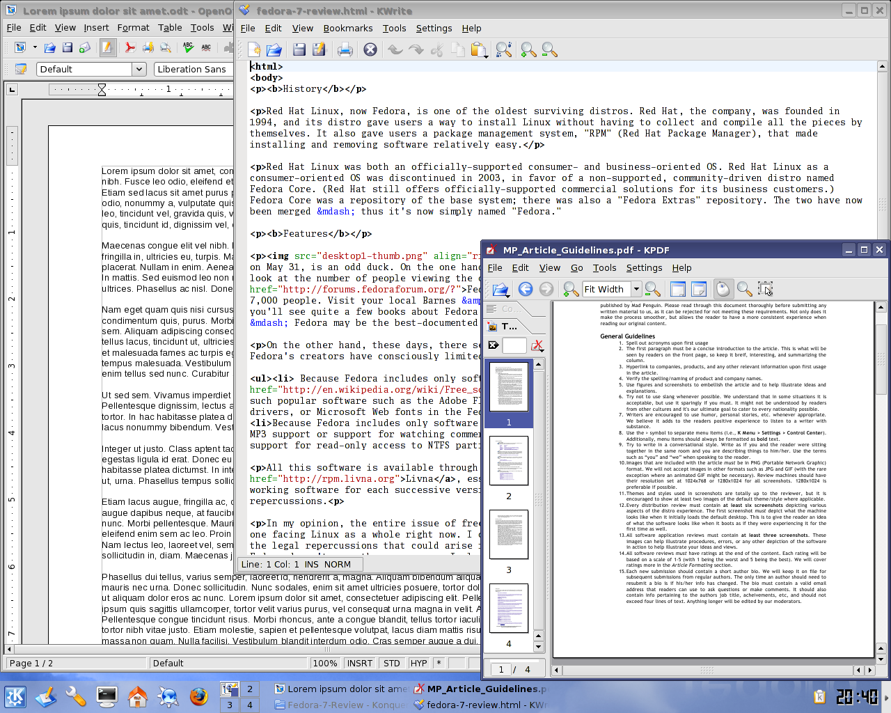Create a new document in KWrite
Viewport: 891px width, 713px height.
(x=255, y=49)
